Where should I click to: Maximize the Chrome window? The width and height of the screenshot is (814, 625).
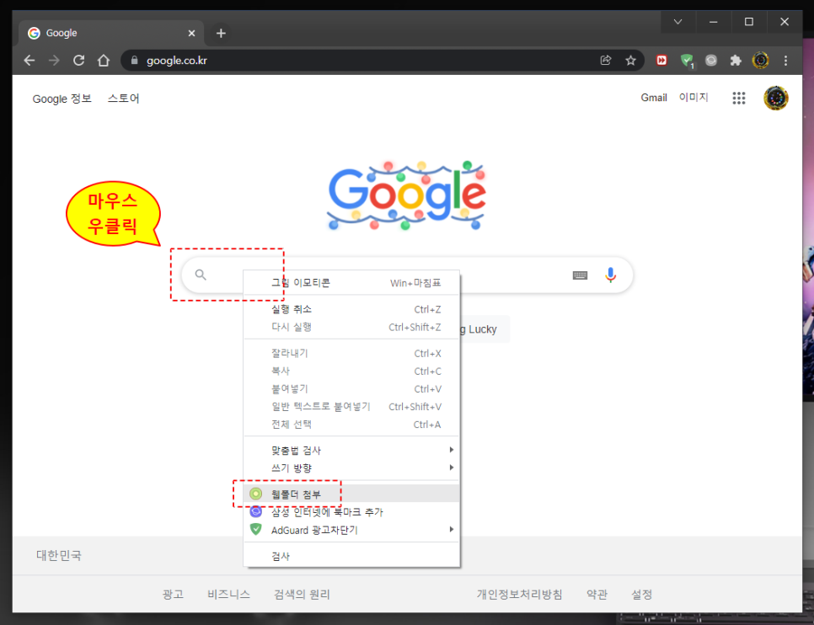pos(748,22)
